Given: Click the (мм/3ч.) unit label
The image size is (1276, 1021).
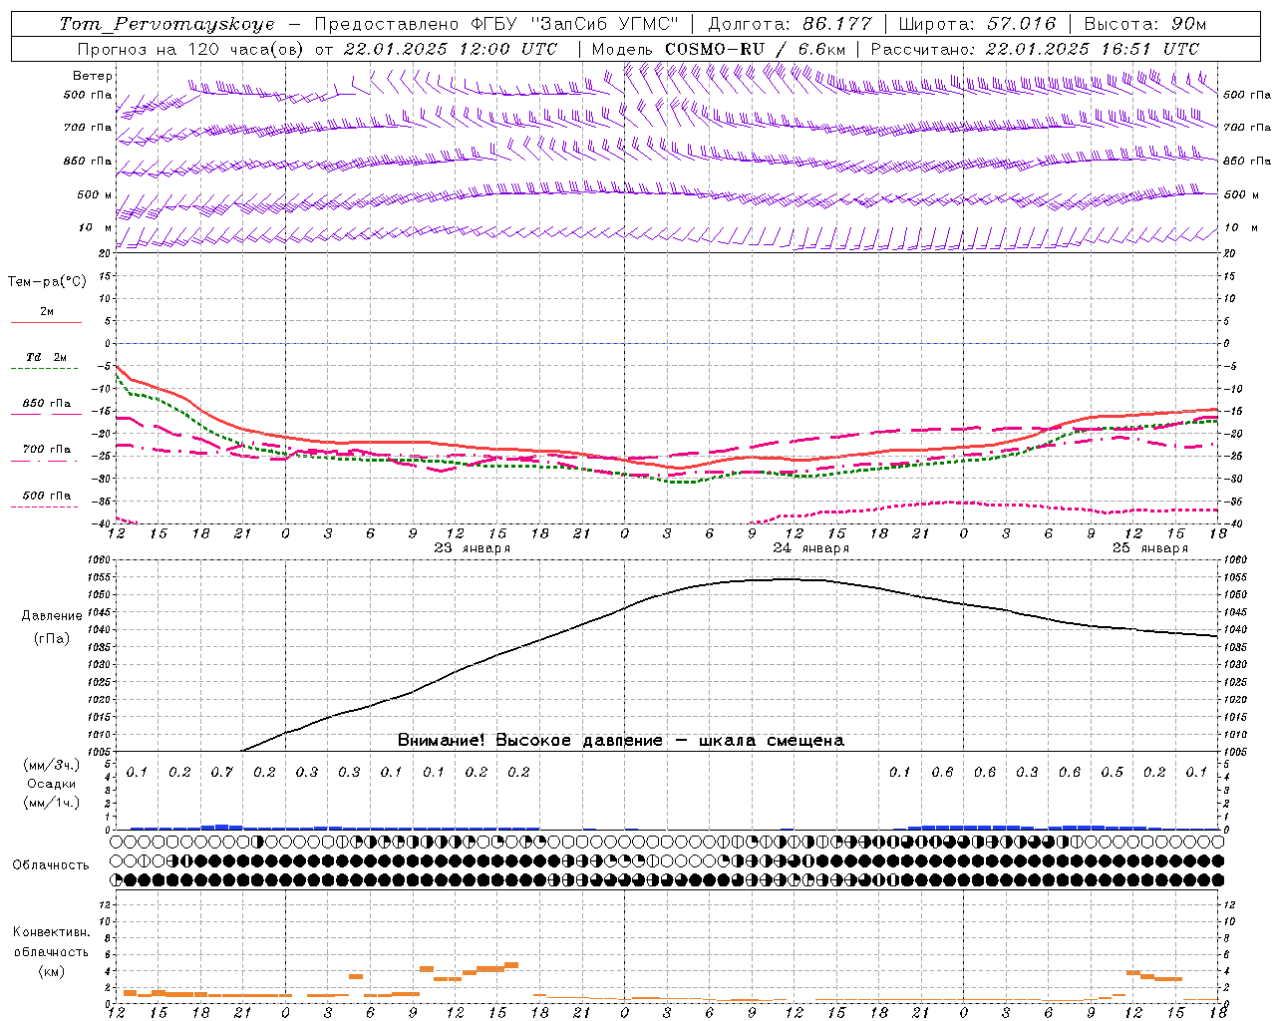Looking at the screenshot, I should [x=51, y=765].
